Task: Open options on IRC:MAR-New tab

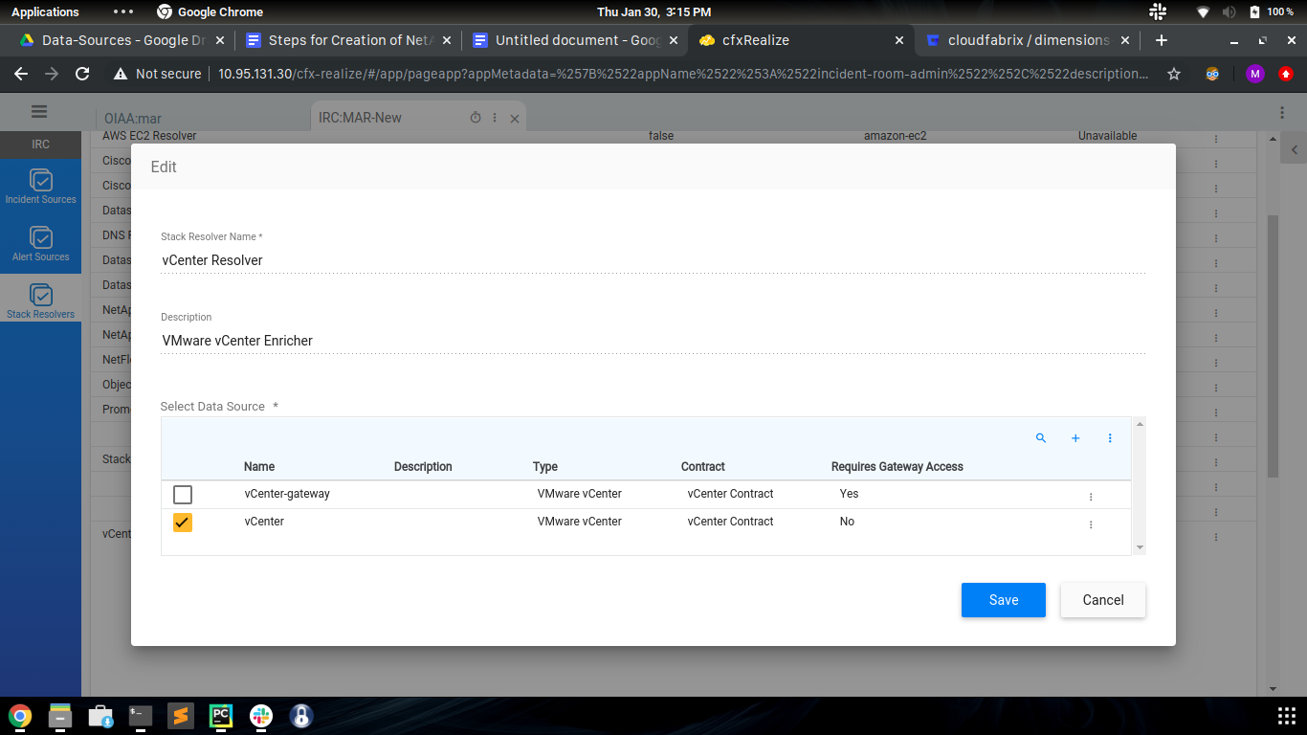Action: tap(495, 118)
